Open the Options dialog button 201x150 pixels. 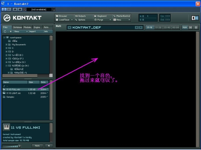(83, 20)
